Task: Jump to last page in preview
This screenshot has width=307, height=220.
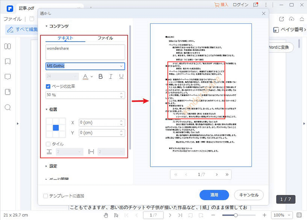Action: (227, 175)
